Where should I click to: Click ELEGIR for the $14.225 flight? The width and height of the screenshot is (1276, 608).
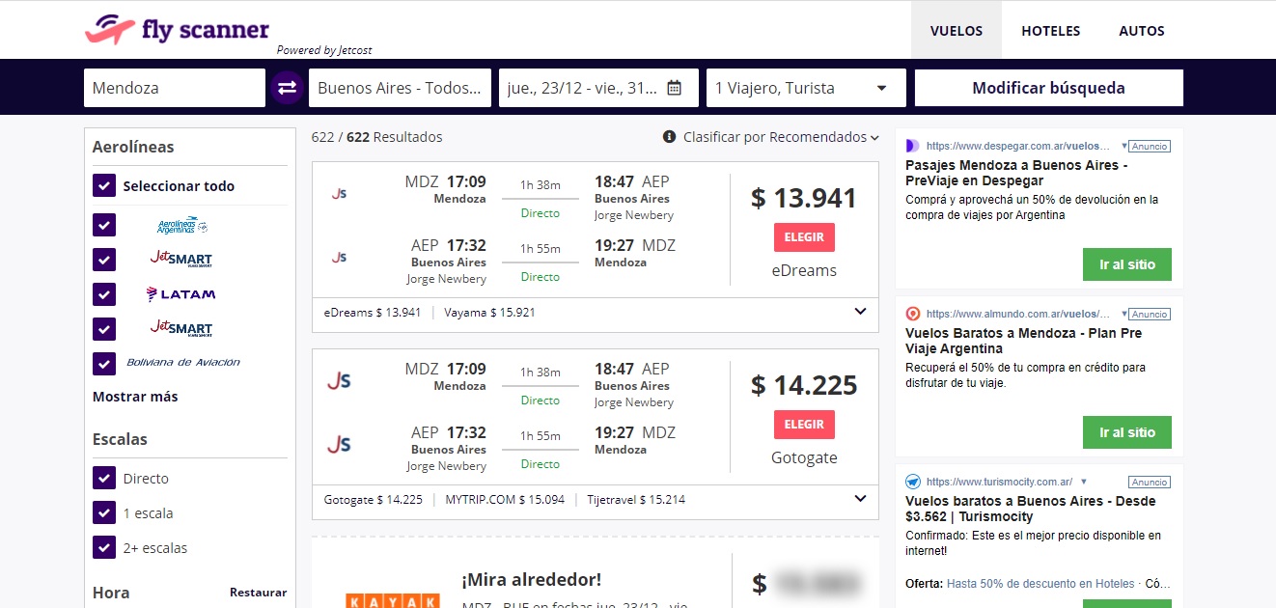coord(804,425)
